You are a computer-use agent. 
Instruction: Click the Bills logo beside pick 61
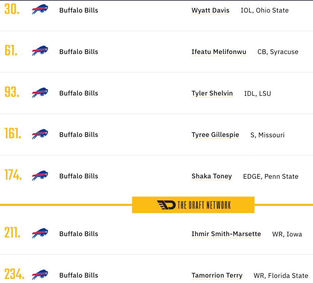click(x=40, y=51)
